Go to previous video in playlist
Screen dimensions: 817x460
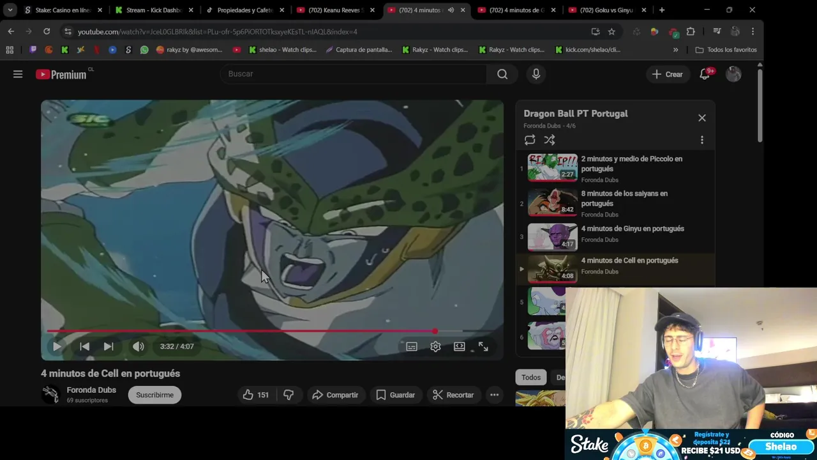[x=84, y=346]
